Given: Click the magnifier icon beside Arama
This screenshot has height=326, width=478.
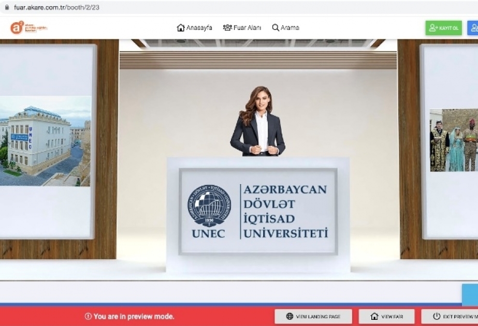Looking at the screenshot, I should click(x=276, y=28).
